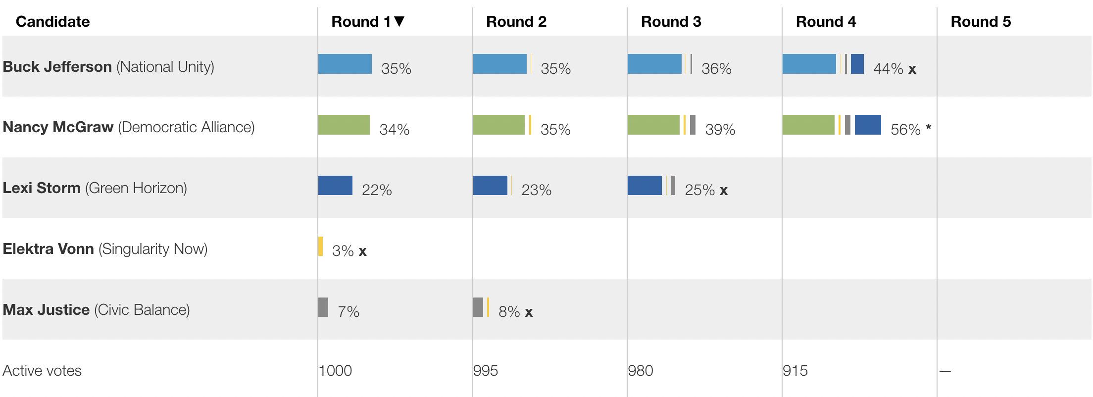This screenshot has width=1093, height=397.
Task: Click Nancy McGraw's Round 1 green bar
Action: click(x=344, y=125)
